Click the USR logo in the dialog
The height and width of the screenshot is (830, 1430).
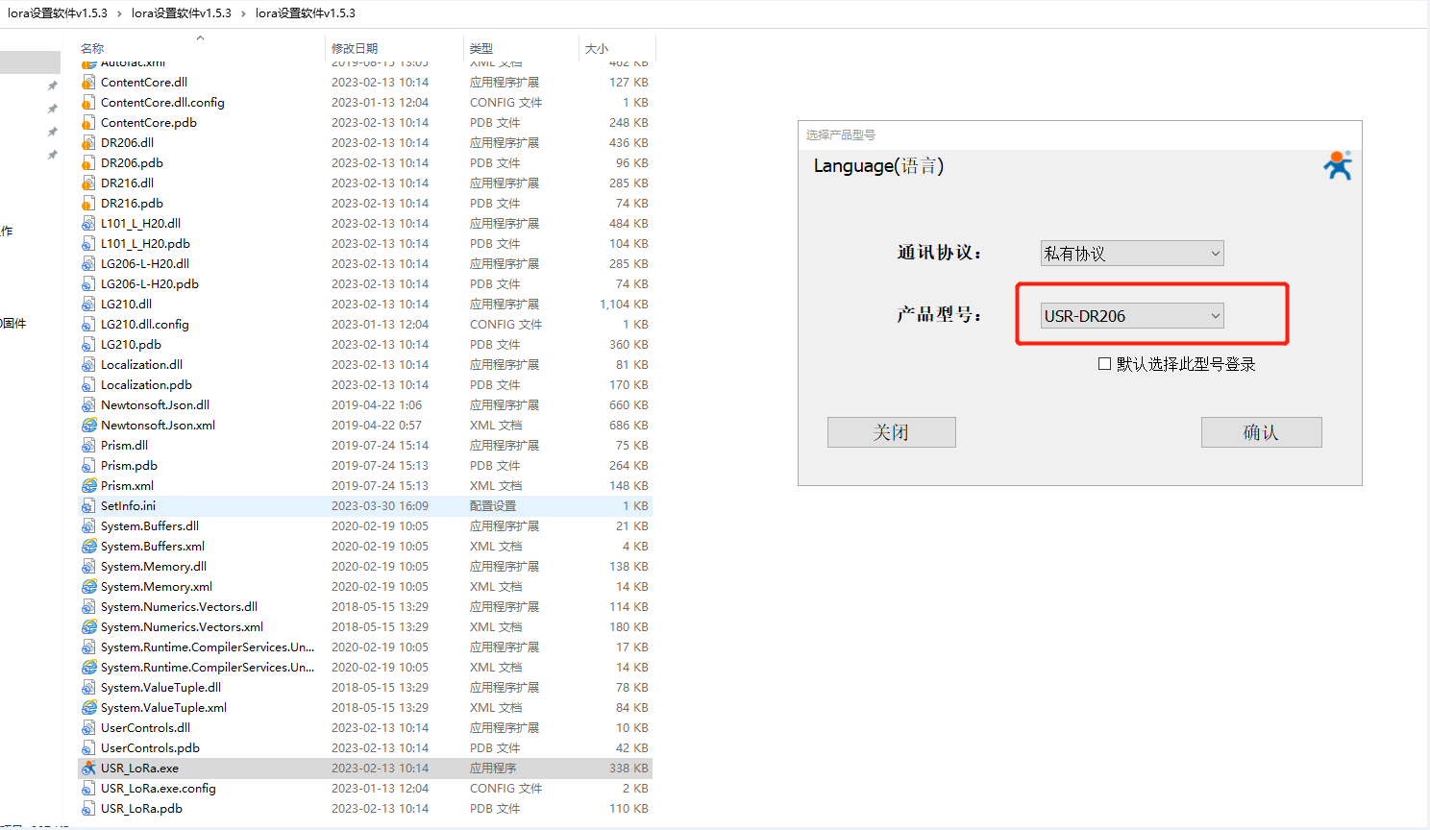click(x=1337, y=166)
